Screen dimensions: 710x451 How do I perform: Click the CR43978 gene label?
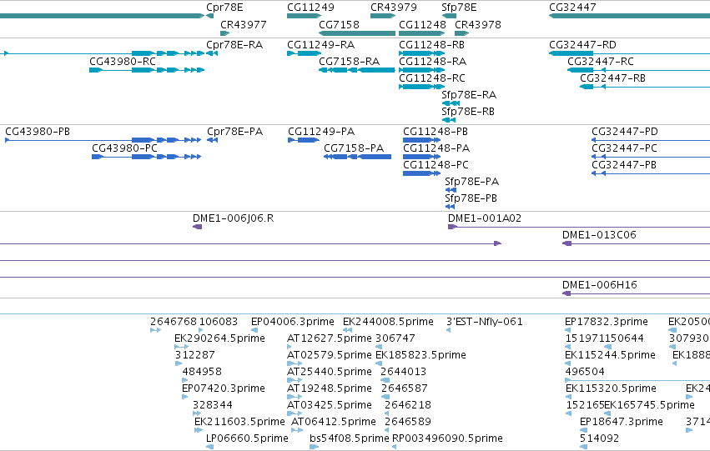478,24
